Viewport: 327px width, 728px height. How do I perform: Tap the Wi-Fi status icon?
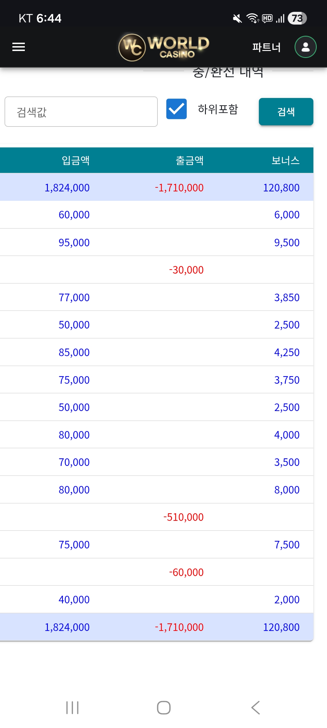252,19
